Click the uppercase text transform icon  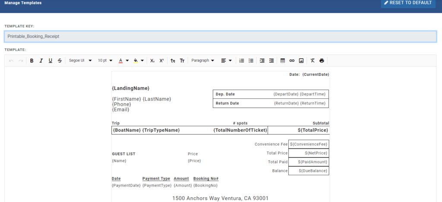182,60
